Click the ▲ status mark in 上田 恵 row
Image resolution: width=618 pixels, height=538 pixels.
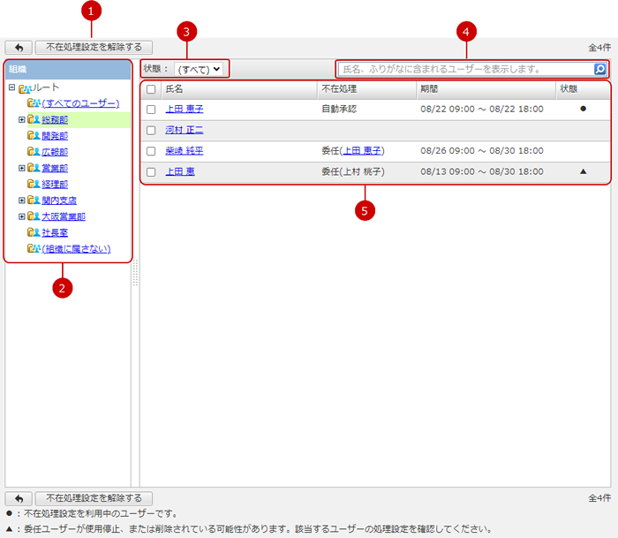[x=583, y=171]
